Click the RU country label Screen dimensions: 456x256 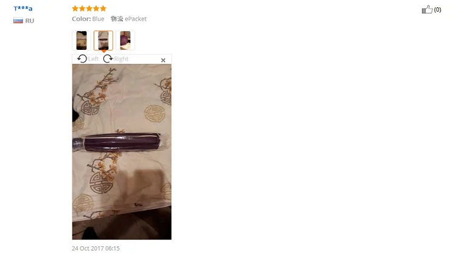[x=30, y=21]
